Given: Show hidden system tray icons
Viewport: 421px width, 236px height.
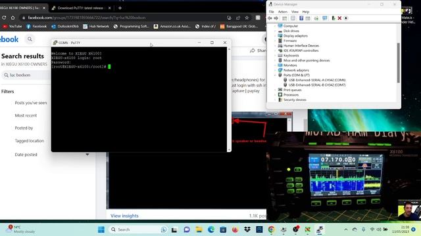Looking at the screenshot, I should coord(346,229).
